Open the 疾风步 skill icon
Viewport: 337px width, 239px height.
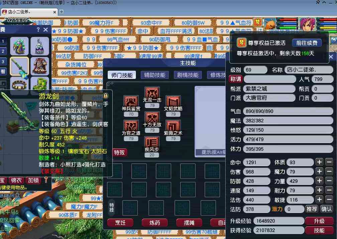(152, 142)
